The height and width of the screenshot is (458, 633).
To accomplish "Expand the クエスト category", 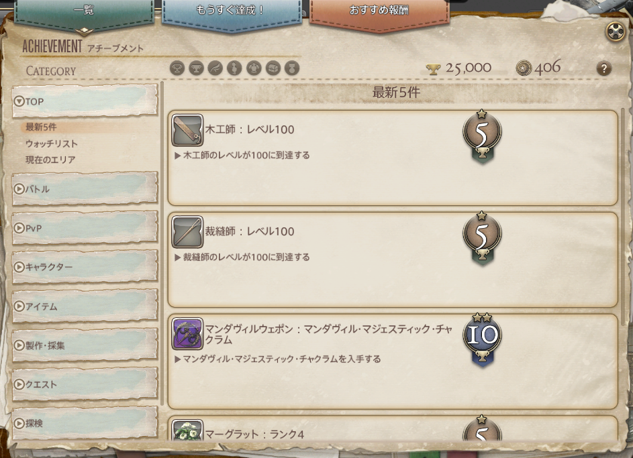I will [85, 384].
